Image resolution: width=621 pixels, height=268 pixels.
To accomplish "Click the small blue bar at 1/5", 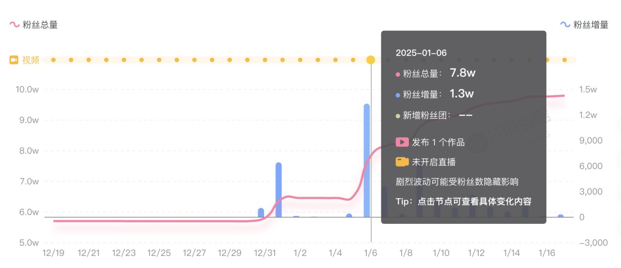I will coord(349,215).
